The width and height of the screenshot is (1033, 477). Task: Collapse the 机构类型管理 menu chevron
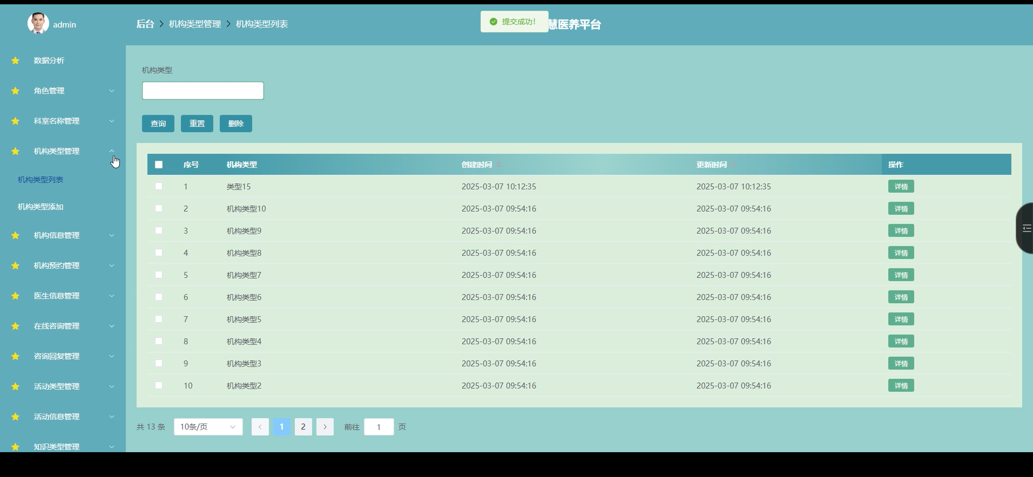coord(112,151)
